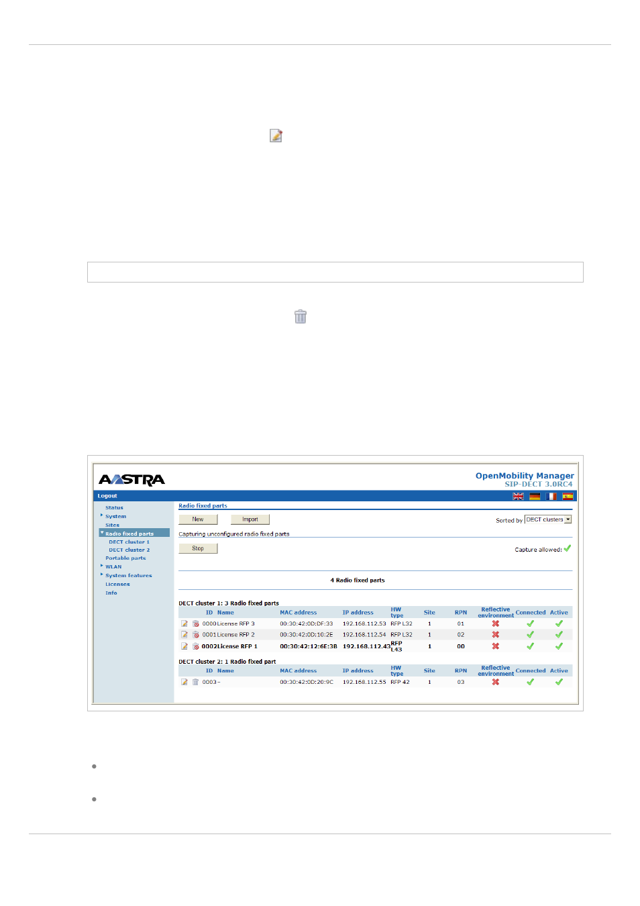This screenshot has width=640, height=906.
Task: Click MAC address header in DECT cluster 1
Action: pyautogui.click(x=299, y=613)
